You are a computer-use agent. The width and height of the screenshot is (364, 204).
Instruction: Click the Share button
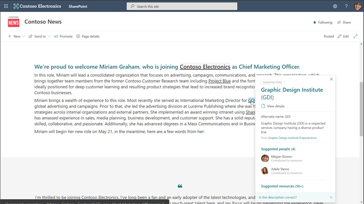[x=344, y=22]
